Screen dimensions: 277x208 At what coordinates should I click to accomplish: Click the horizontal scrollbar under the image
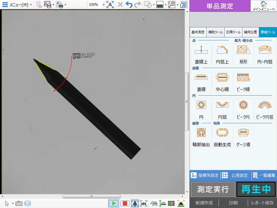point(91,197)
